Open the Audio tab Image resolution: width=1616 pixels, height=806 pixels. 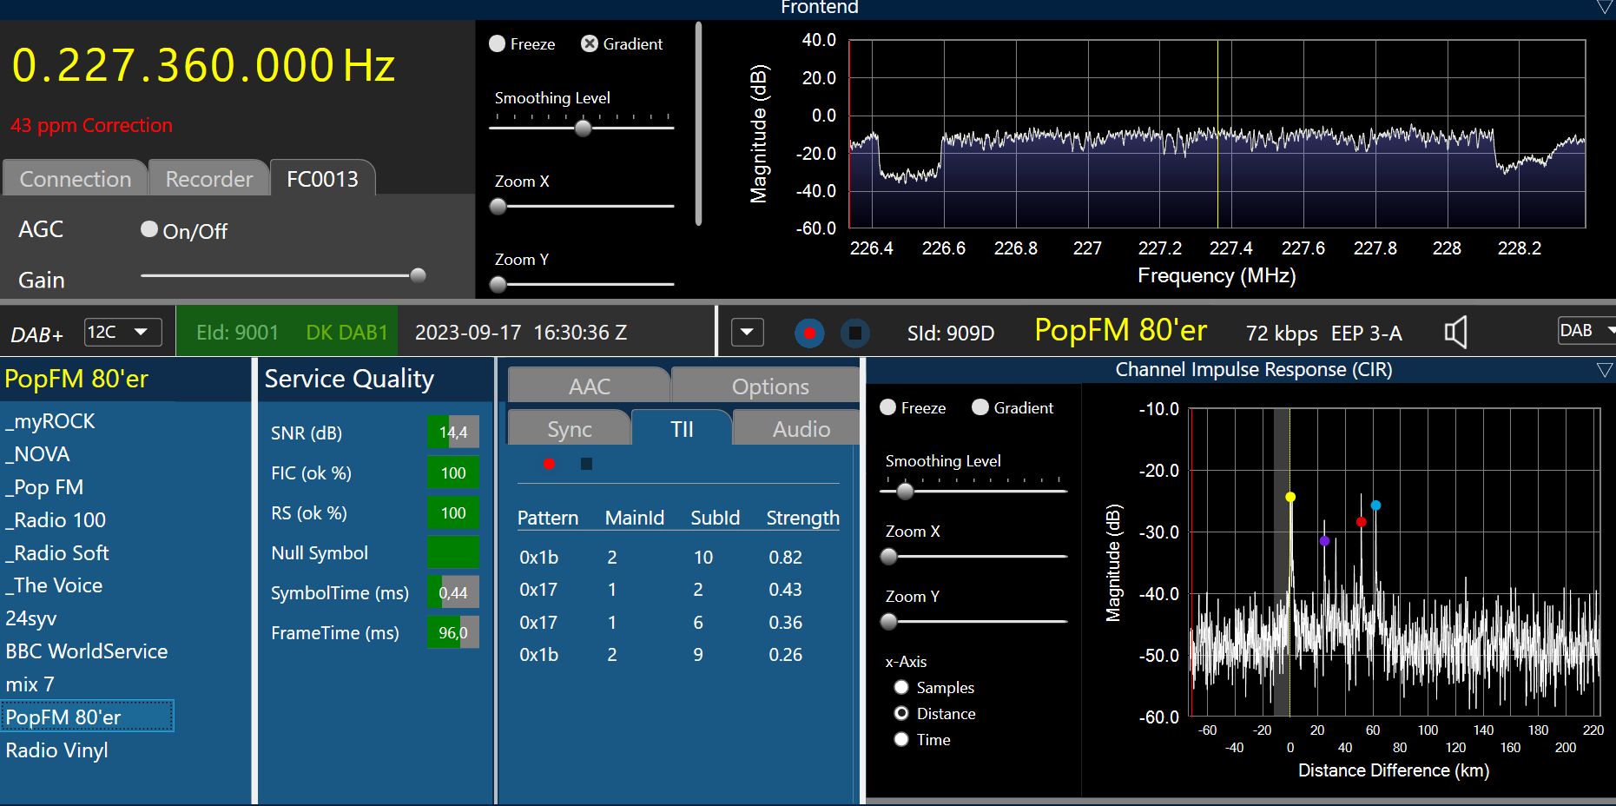801,429
